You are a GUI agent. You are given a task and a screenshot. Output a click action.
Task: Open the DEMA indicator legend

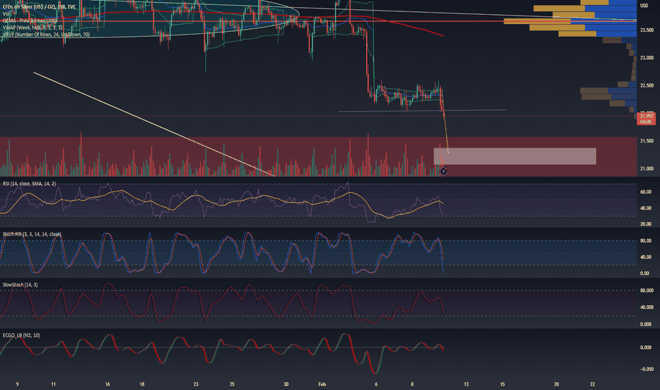[30, 21]
